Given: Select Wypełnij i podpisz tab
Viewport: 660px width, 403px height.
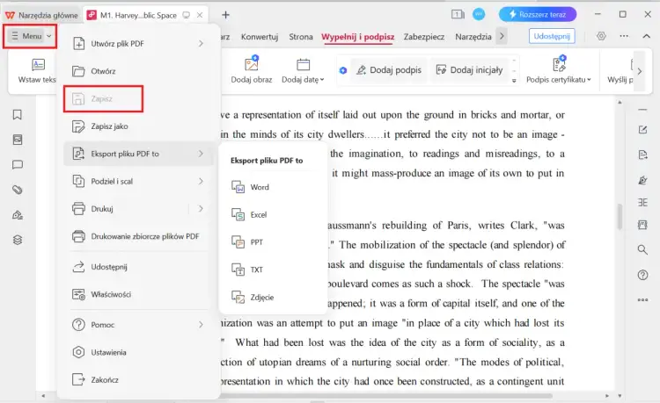Looking at the screenshot, I should (x=358, y=37).
